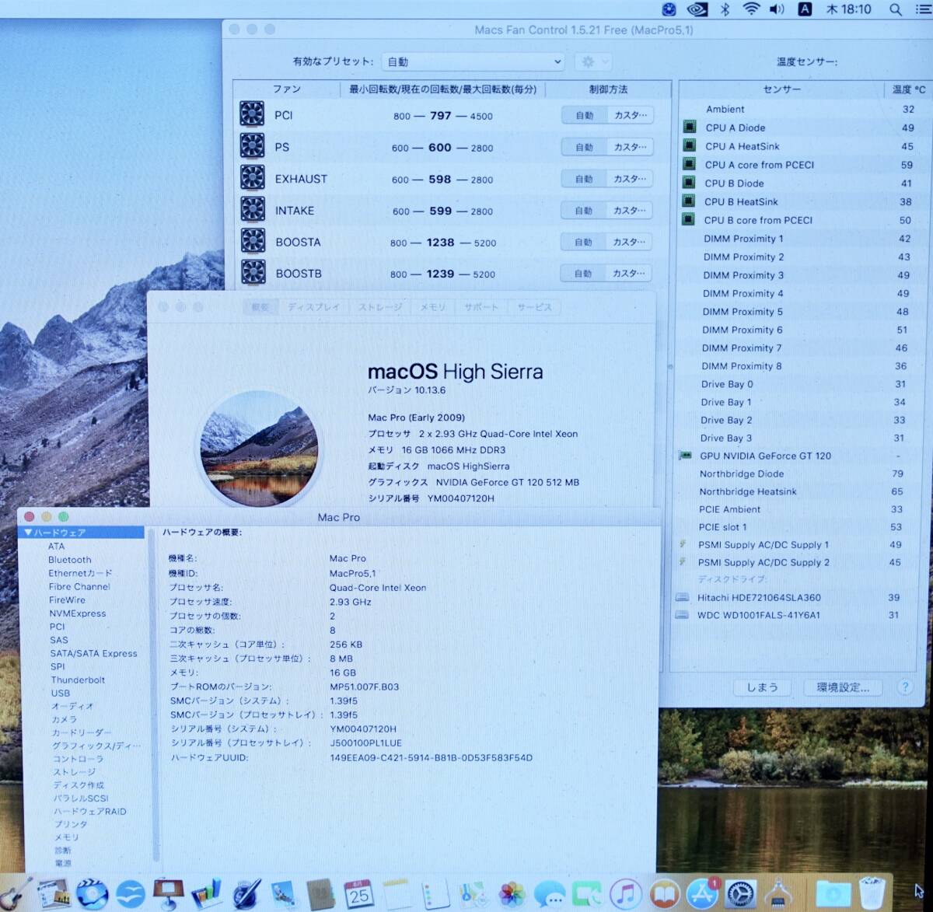
Task: Click the GPU NVIDIA GeForce card icon
Action: pos(685,455)
